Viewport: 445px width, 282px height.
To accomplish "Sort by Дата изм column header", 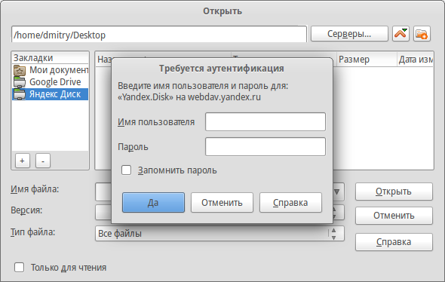I will click(x=416, y=60).
